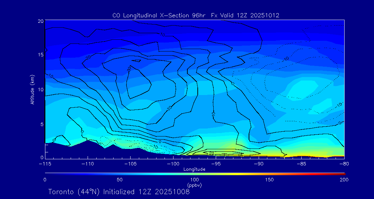Click the colorbar label '150'
The image size is (374, 199).
point(269,180)
